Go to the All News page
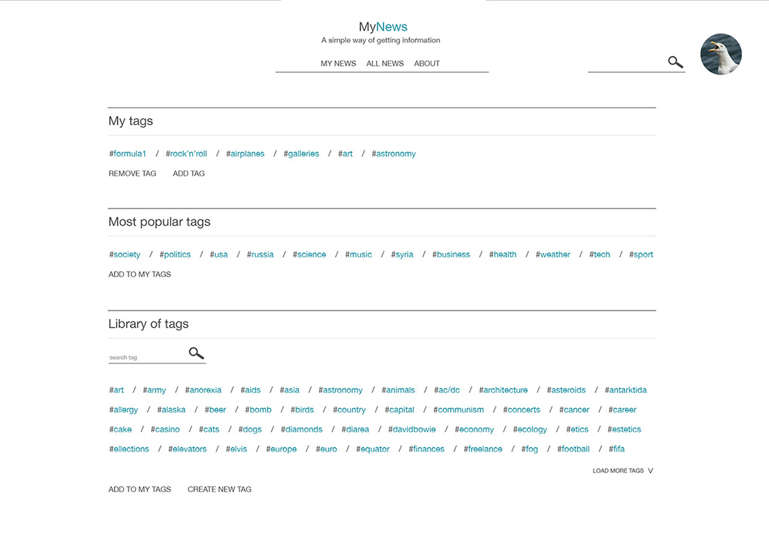Image resolution: width=769 pixels, height=548 pixels. [x=385, y=64]
